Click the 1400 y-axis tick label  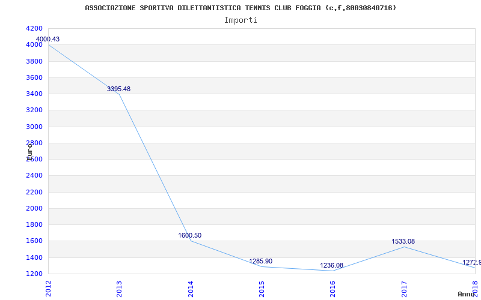pos(34,257)
